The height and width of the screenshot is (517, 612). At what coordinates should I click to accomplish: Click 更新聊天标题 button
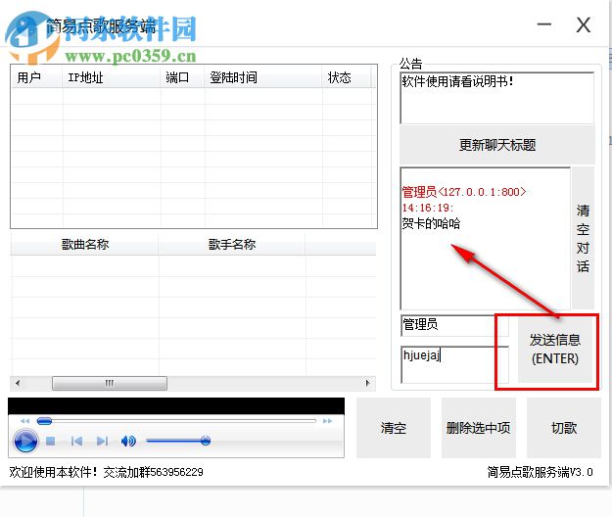(497, 145)
